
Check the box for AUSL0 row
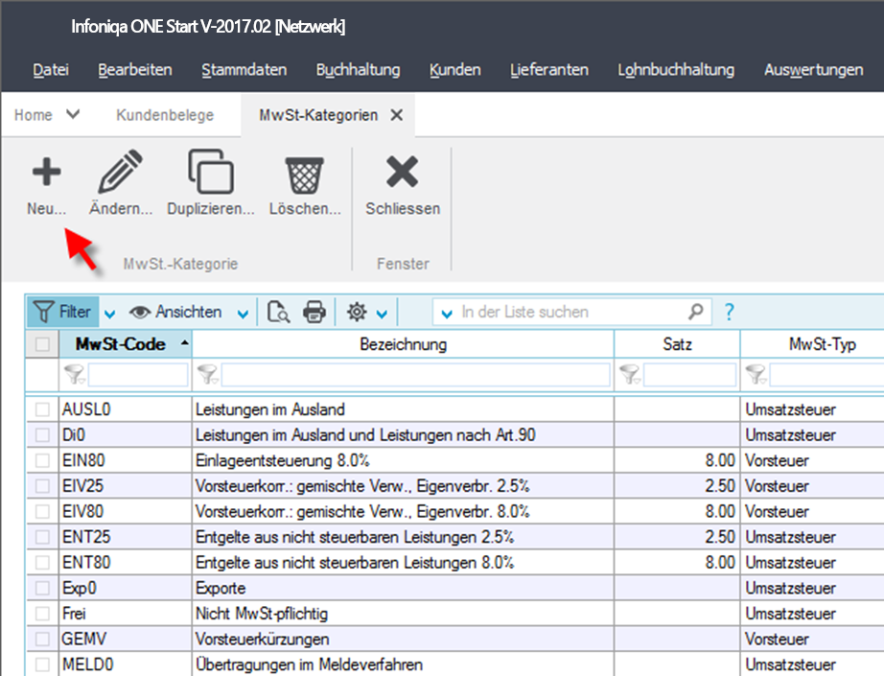41,409
